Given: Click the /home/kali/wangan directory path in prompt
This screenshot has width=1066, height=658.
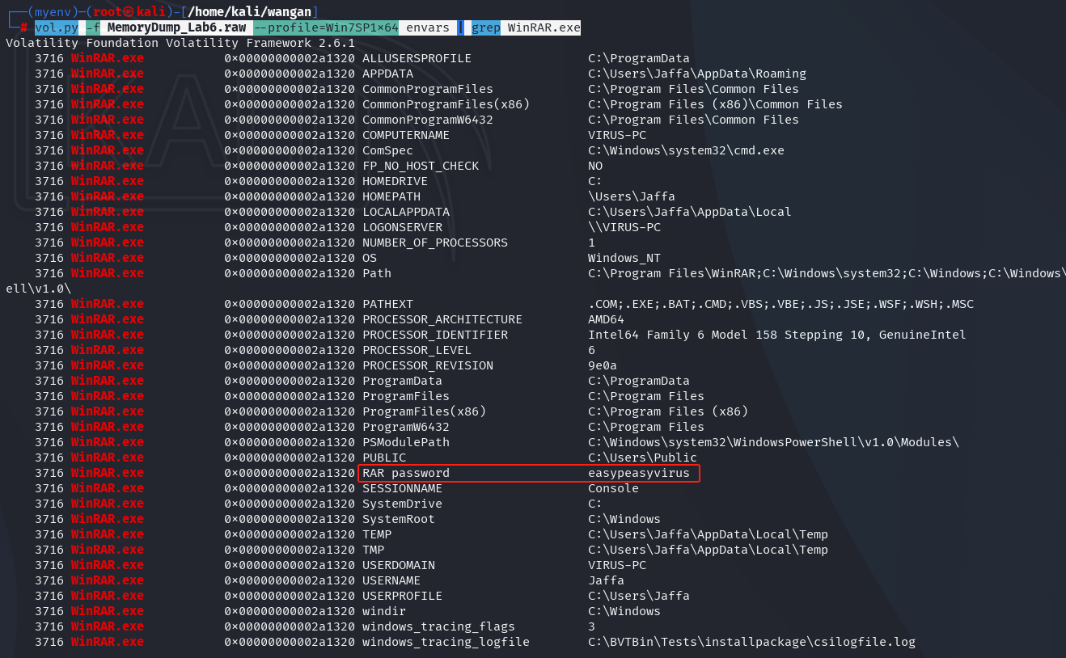Looking at the screenshot, I should 252,11.
